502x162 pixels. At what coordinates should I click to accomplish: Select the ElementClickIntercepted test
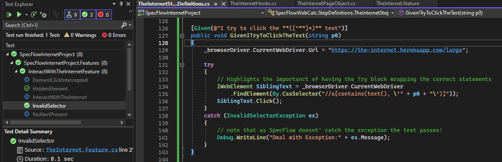click(60, 80)
